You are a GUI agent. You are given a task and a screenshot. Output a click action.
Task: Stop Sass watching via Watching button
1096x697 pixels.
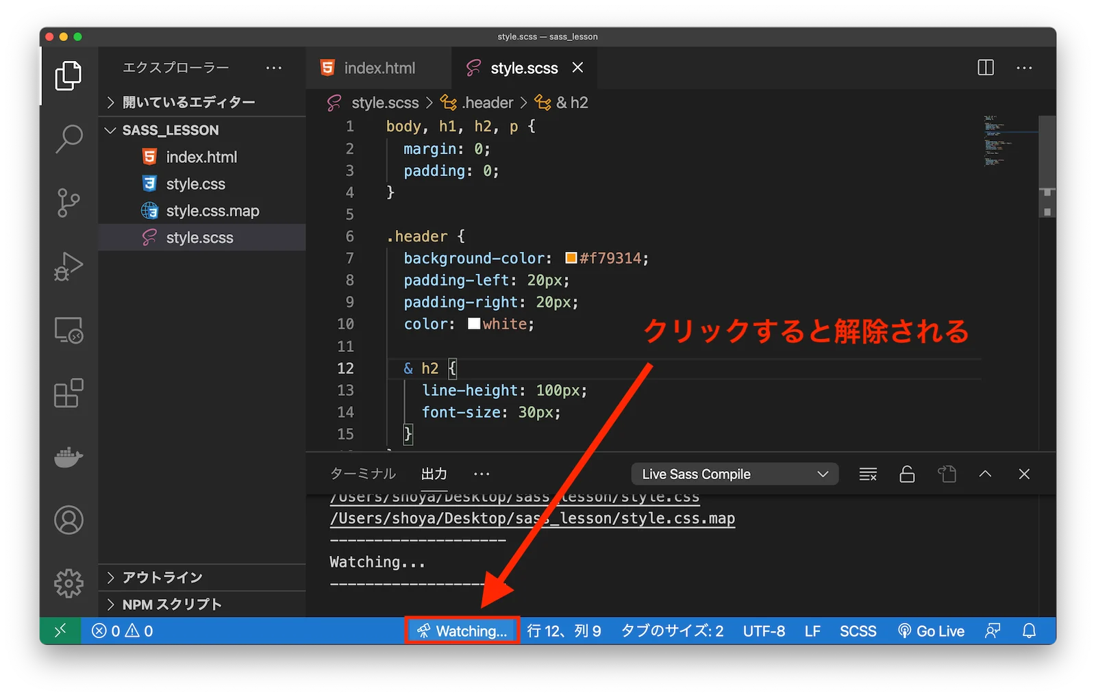462,631
